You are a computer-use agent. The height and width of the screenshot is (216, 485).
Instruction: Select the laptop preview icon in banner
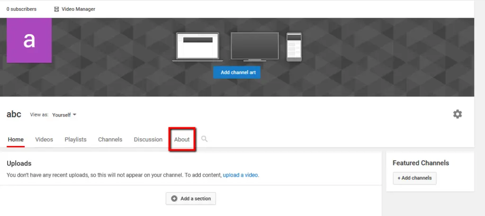coord(198,47)
